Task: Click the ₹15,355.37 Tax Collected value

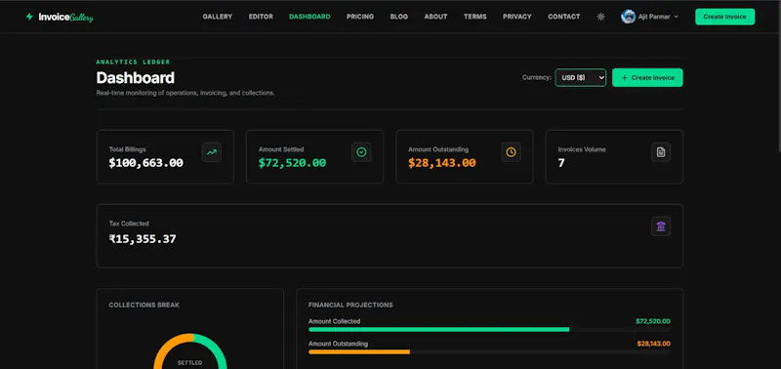Action: point(143,239)
